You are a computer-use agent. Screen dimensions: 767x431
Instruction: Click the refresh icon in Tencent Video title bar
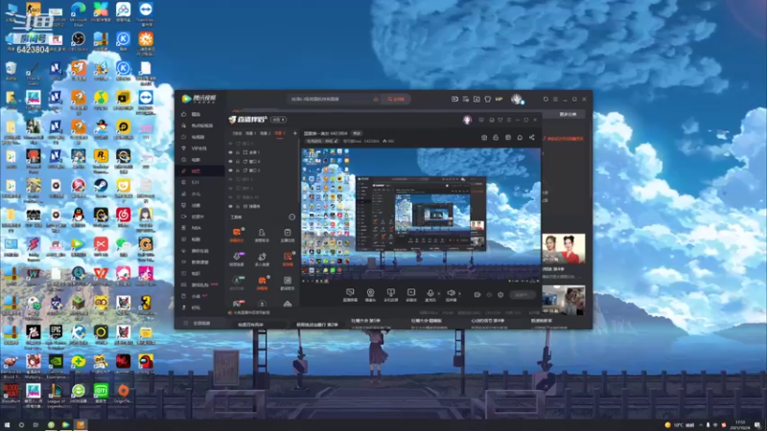[546, 99]
